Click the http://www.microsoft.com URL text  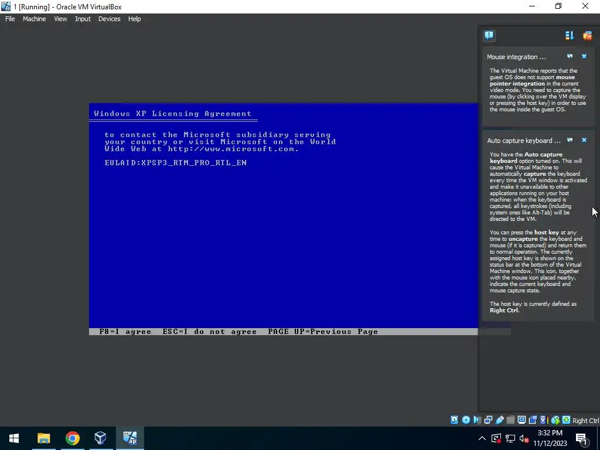click(232, 149)
